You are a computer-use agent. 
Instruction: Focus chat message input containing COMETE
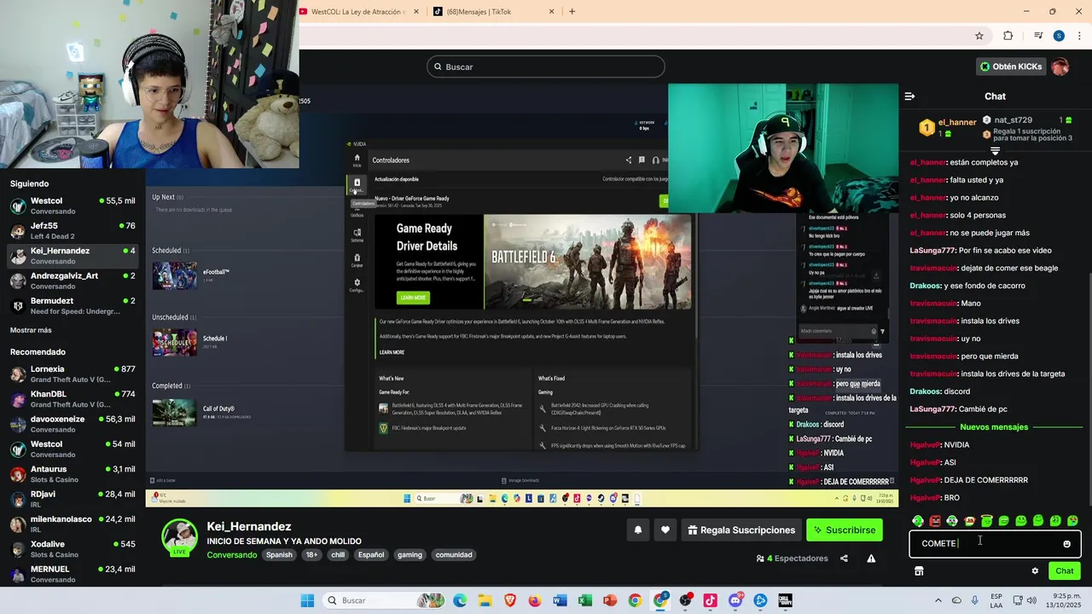coord(995,544)
